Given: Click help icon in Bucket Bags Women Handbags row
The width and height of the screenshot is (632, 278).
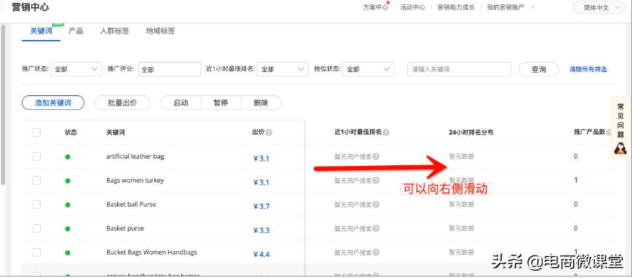Looking at the screenshot, I should 376,253.
